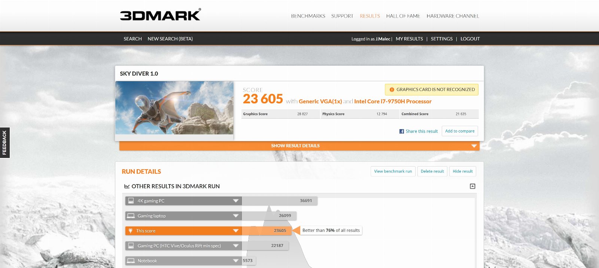Click the Gaming PC HTC Vive desktop icon
The height and width of the screenshot is (268, 599).
[x=131, y=246]
